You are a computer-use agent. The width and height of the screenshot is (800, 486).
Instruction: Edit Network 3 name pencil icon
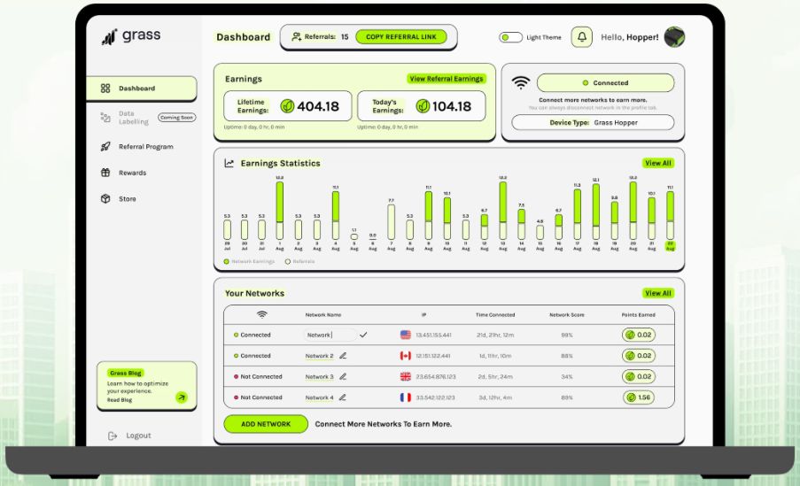pyautogui.click(x=343, y=377)
